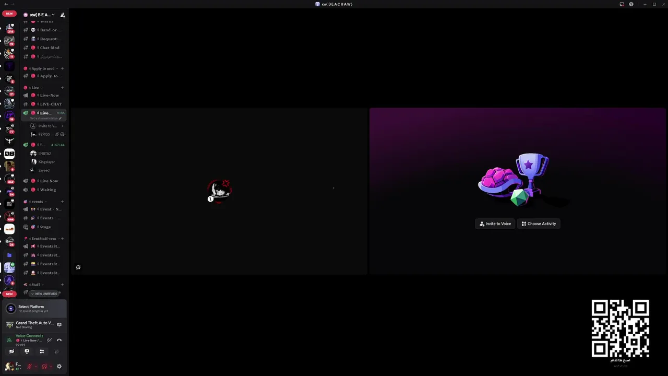Viewport: 668px width, 376px height.
Task: Click the Select Platform quest banner
Action: point(34,309)
